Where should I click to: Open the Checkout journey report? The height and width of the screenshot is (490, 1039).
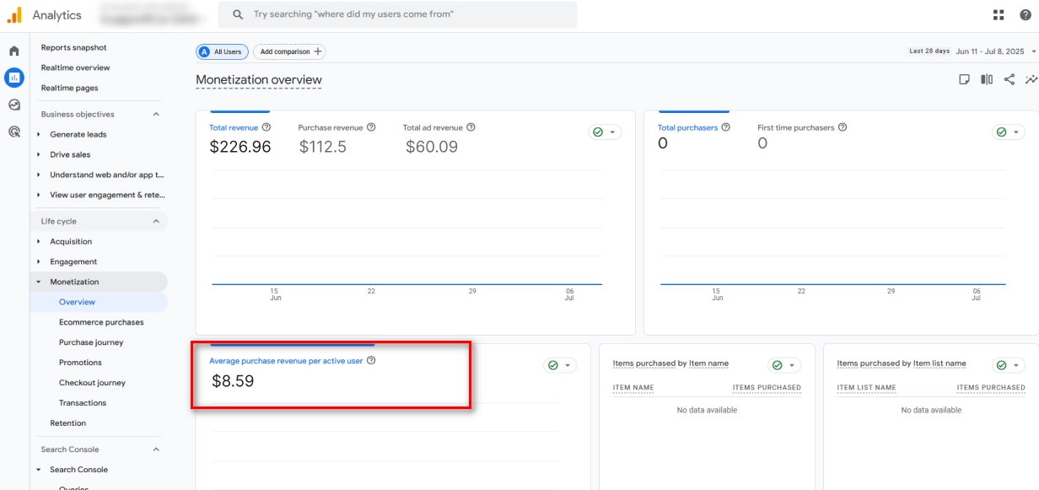pyautogui.click(x=92, y=383)
